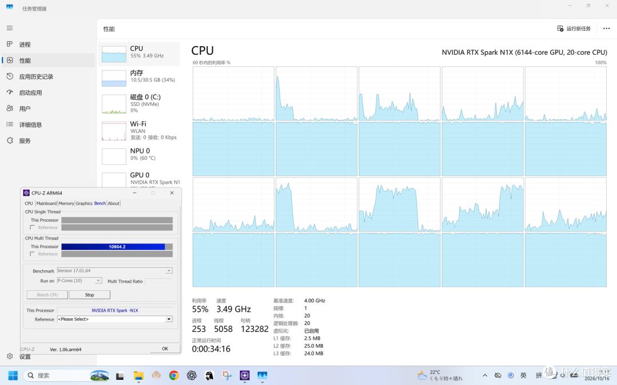Show the 详细信息 details page
This screenshot has width=617, height=385.
(48, 124)
